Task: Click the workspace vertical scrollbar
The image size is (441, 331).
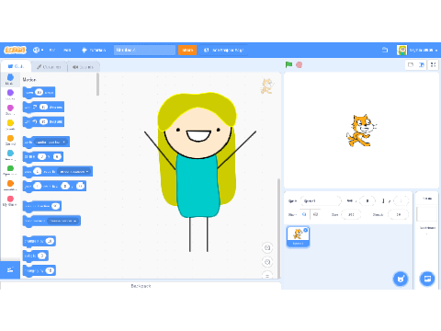Action: [x=278, y=228]
